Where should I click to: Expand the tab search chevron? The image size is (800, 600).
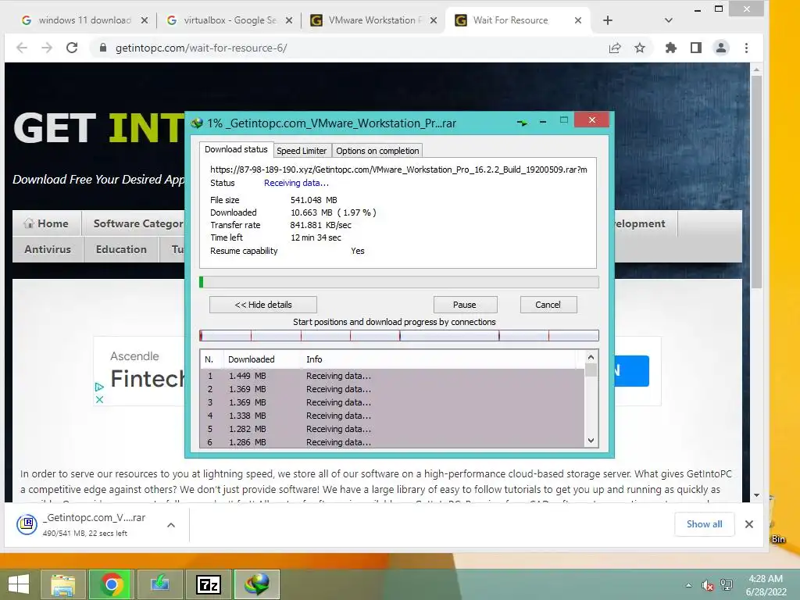pyautogui.click(x=669, y=20)
